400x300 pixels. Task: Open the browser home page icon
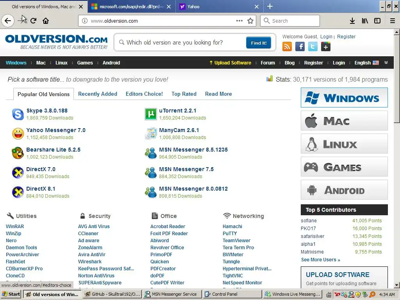(46, 21)
